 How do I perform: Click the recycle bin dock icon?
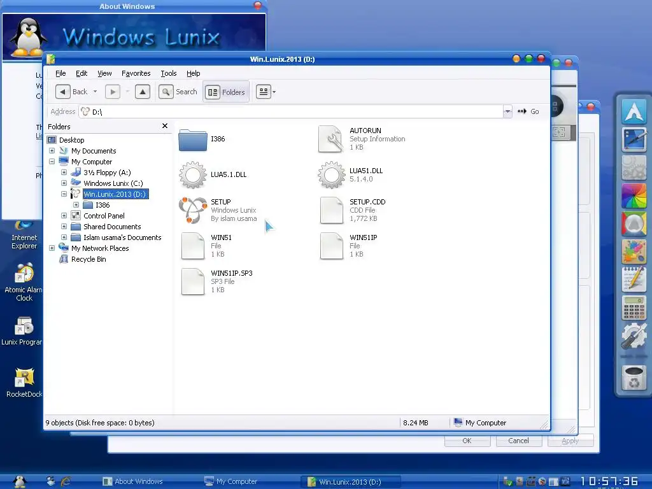click(x=634, y=378)
